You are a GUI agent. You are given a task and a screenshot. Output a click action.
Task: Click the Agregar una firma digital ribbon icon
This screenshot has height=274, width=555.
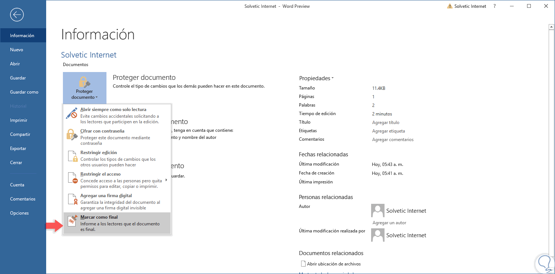[72, 199]
